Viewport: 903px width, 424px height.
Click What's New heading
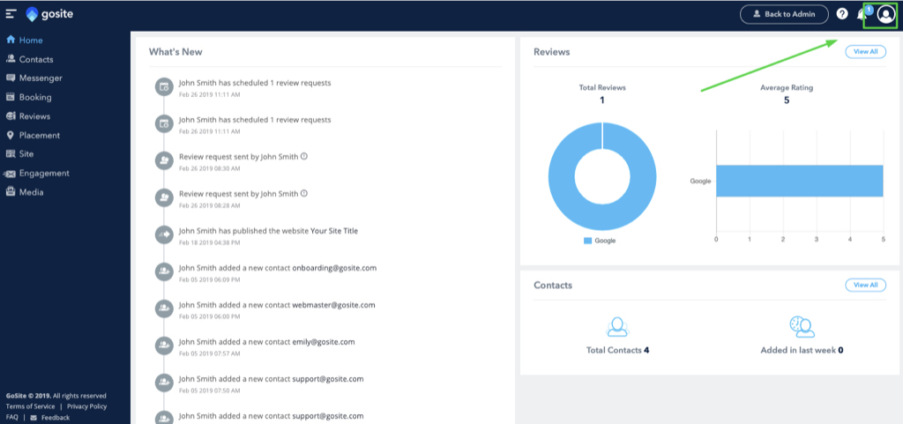[x=175, y=52]
